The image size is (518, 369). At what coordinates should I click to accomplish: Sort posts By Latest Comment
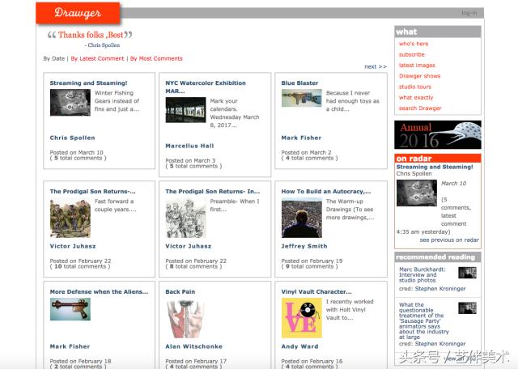pyautogui.click(x=97, y=58)
